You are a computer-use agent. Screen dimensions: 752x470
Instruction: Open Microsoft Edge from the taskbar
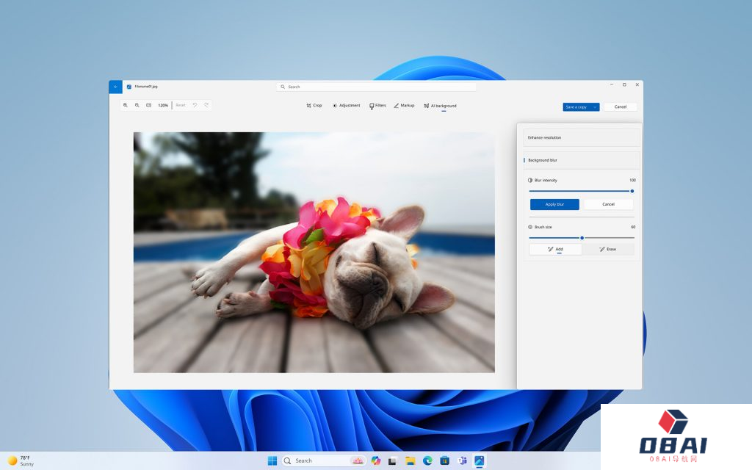tap(427, 460)
